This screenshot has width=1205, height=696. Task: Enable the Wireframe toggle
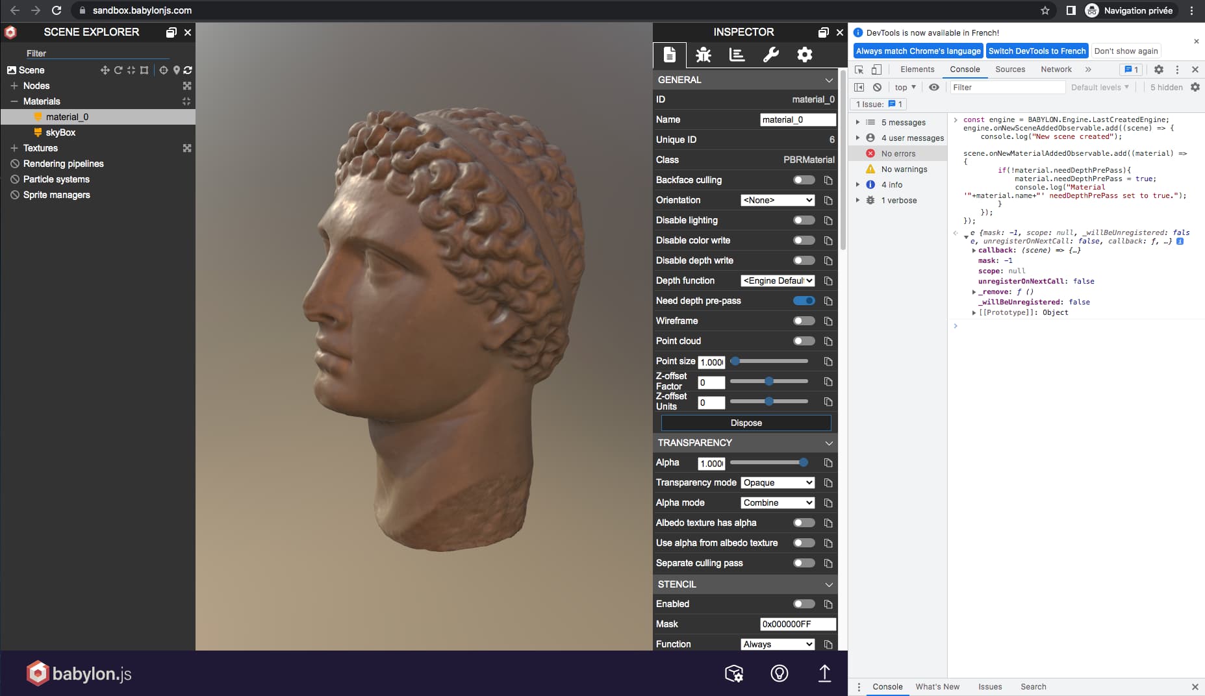click(804, 321)
